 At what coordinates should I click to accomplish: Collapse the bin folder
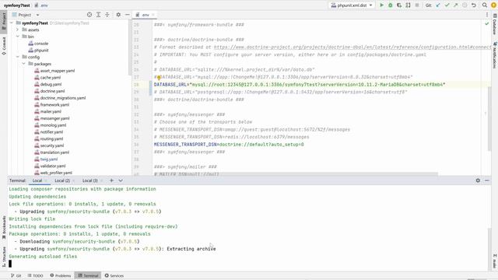(17, 37)
